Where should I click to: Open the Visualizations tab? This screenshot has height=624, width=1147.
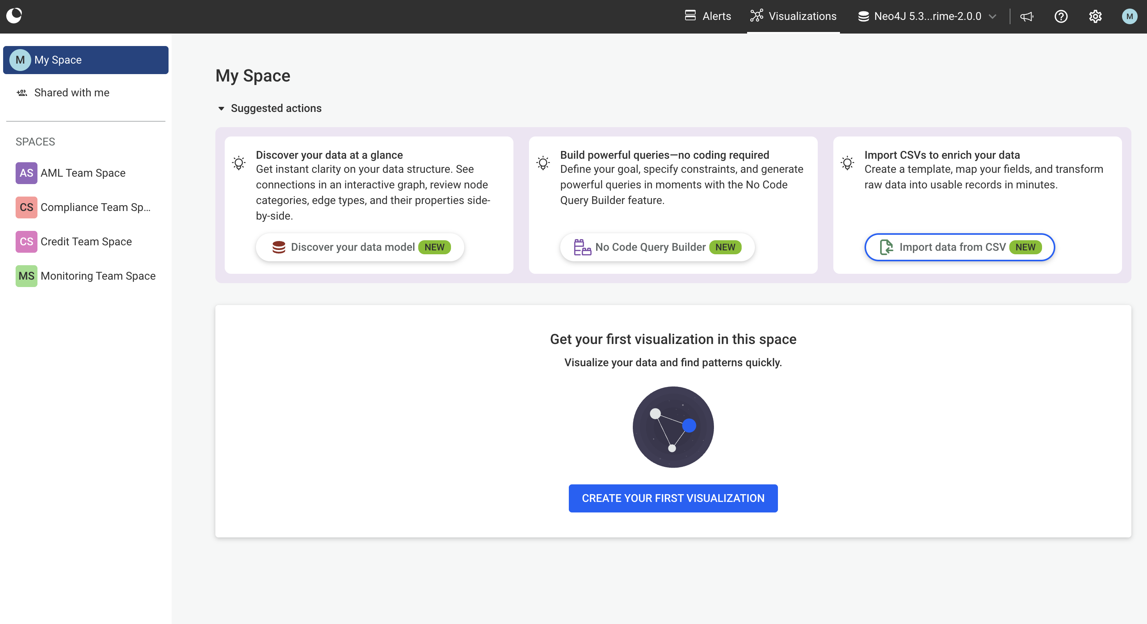point(794,16)
